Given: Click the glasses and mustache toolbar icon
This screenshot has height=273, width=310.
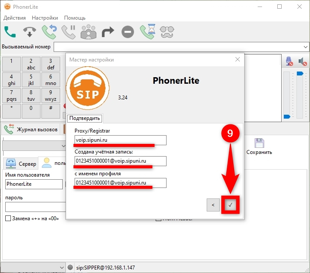Looking at the screenshot, I should tap(167, 32).
